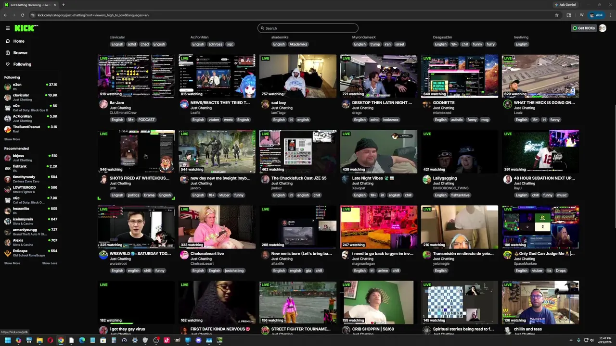
Task: Bookmark this page with the star icon
Action: (x=557, y=15)
